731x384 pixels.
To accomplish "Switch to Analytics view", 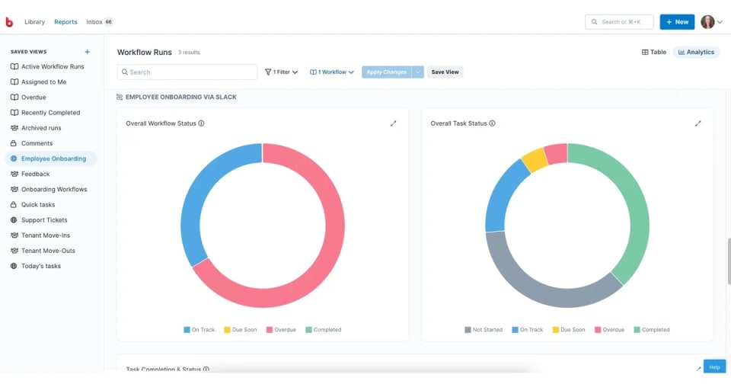I will point(696,53).
